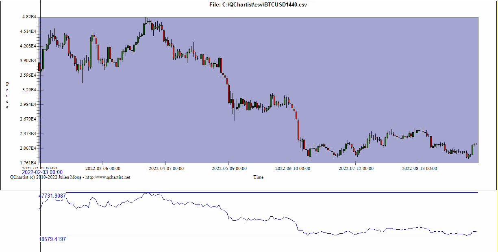Click the 2022-03-06 00:00 time axis label

pyautogui.click(x=102, y=168)
